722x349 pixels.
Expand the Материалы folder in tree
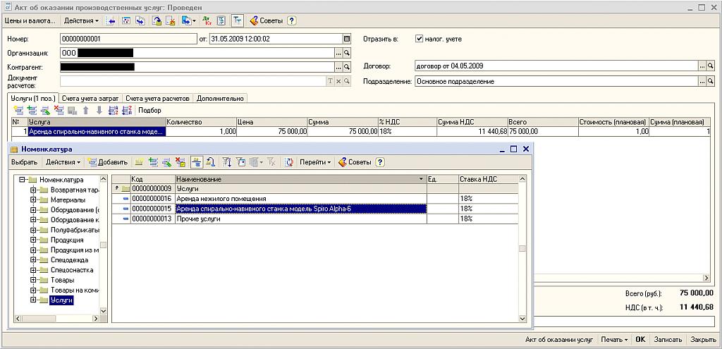[33, 200]
